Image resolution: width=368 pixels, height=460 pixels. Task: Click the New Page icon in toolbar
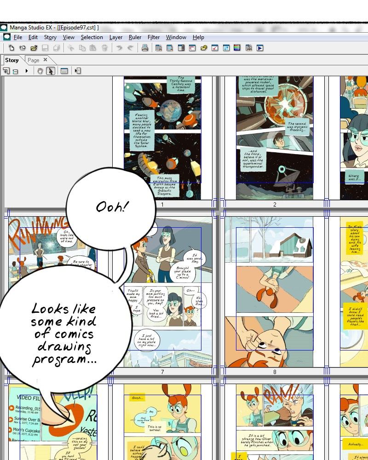coord(11,48)
